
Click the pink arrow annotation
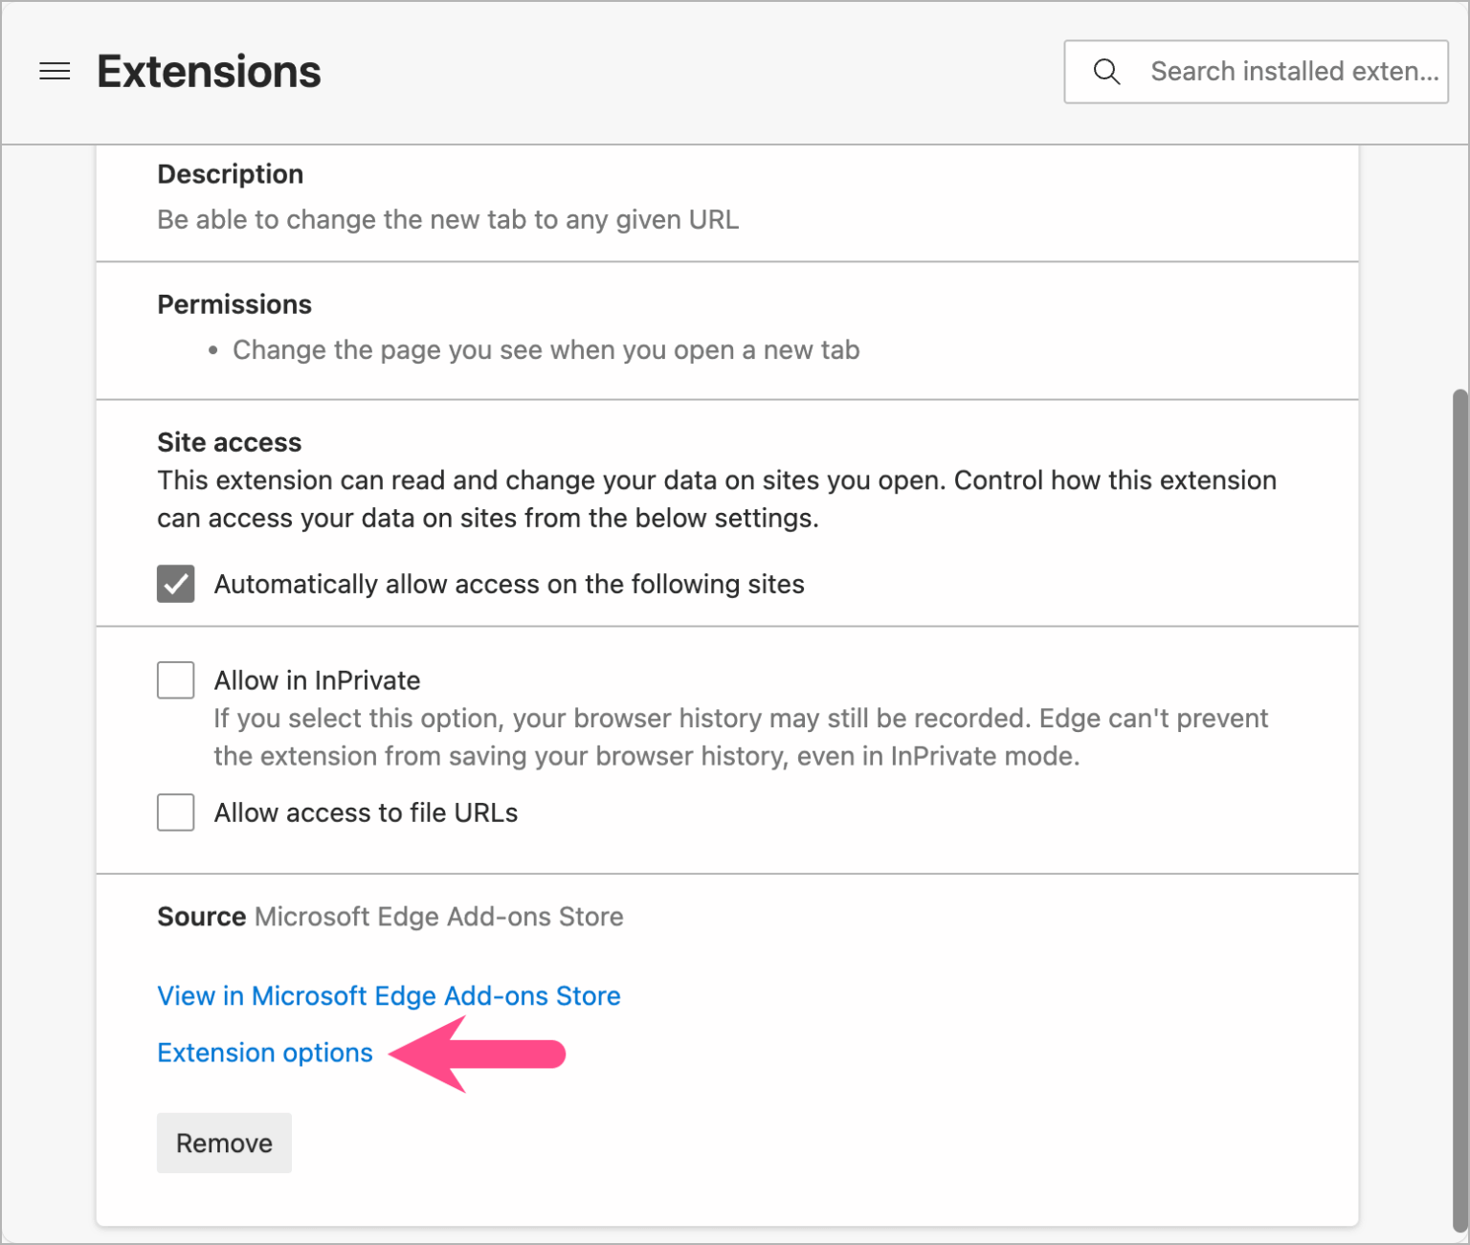[479, 1054]
